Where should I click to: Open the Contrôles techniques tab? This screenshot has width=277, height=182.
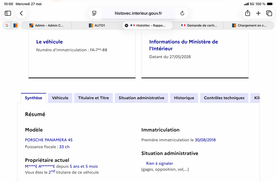point(224,98)
